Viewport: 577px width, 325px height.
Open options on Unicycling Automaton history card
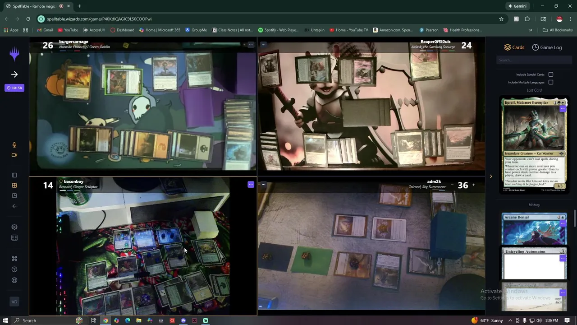(x=563, y=258)
